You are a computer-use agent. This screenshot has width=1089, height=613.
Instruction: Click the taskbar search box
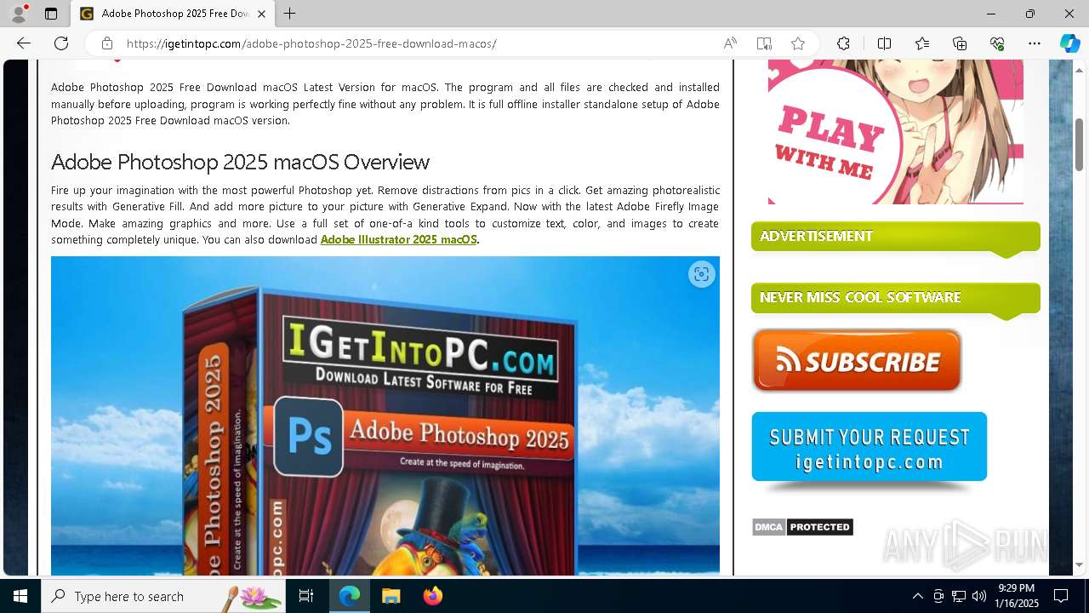point(163,596)
